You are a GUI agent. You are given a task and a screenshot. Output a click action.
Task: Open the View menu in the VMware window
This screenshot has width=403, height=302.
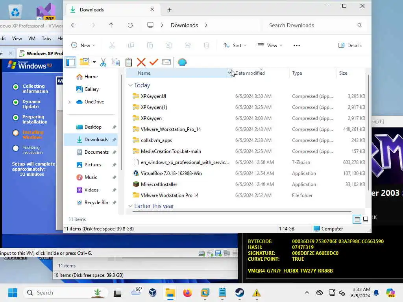pos(17,39)
